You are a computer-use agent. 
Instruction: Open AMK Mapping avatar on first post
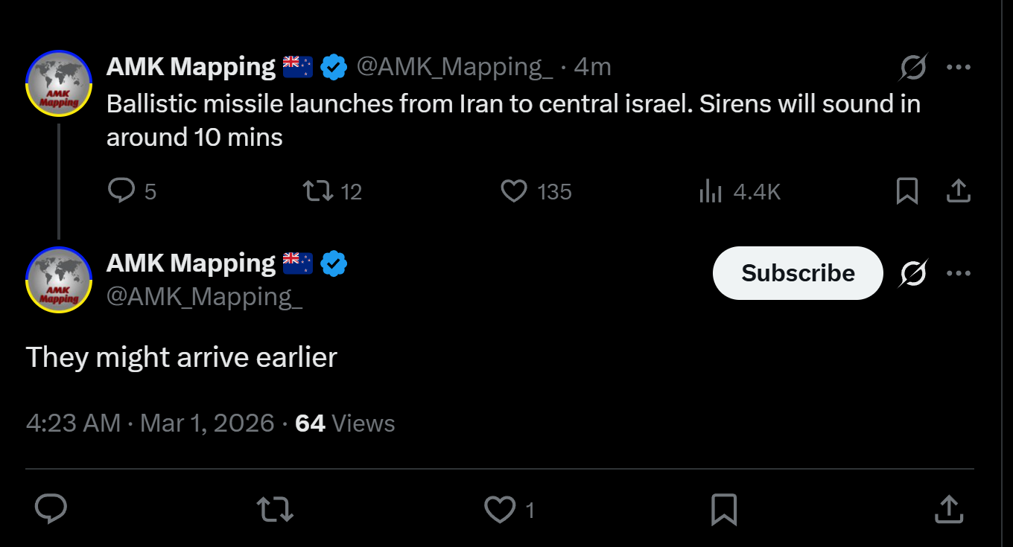59,83
